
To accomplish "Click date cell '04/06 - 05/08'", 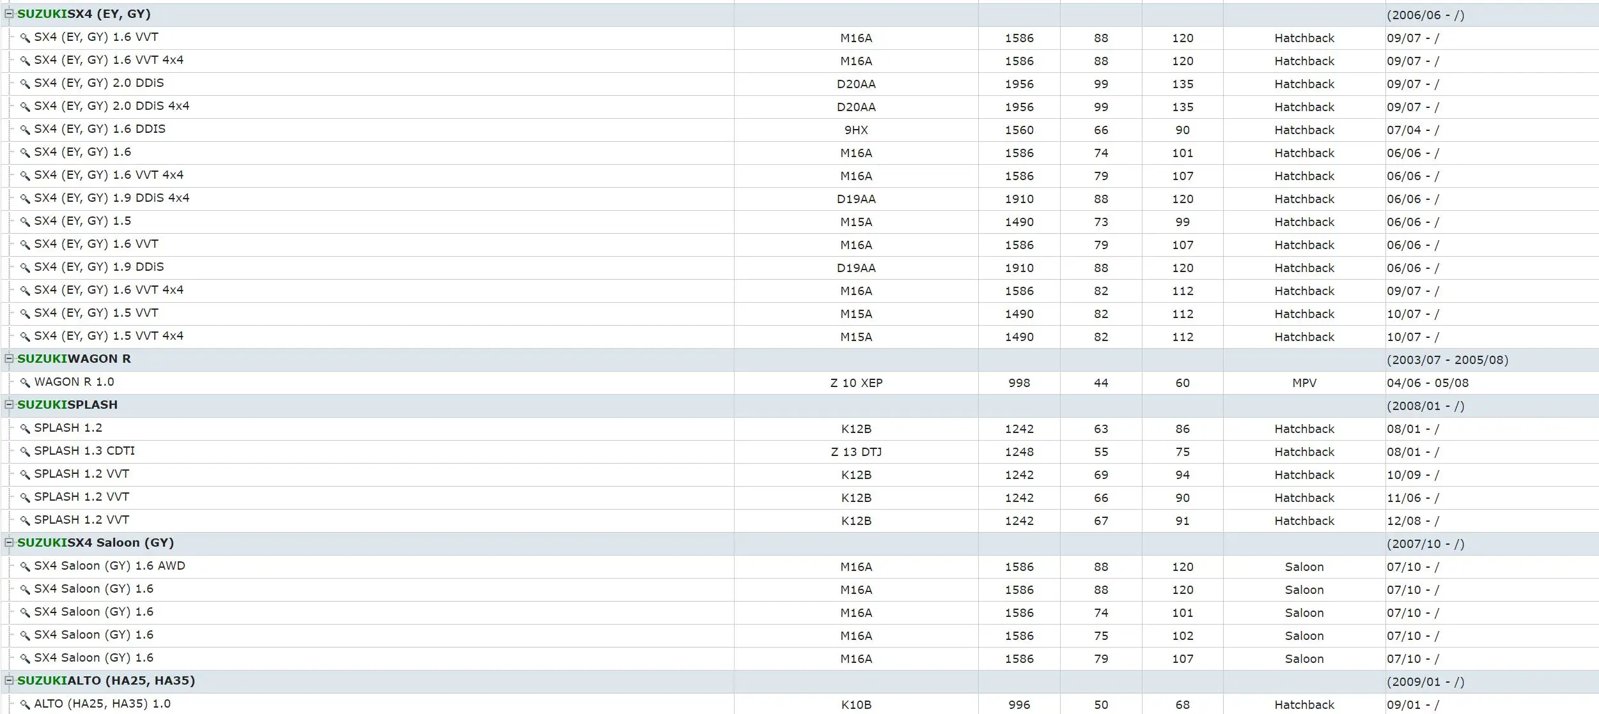I will [1428, 383].
